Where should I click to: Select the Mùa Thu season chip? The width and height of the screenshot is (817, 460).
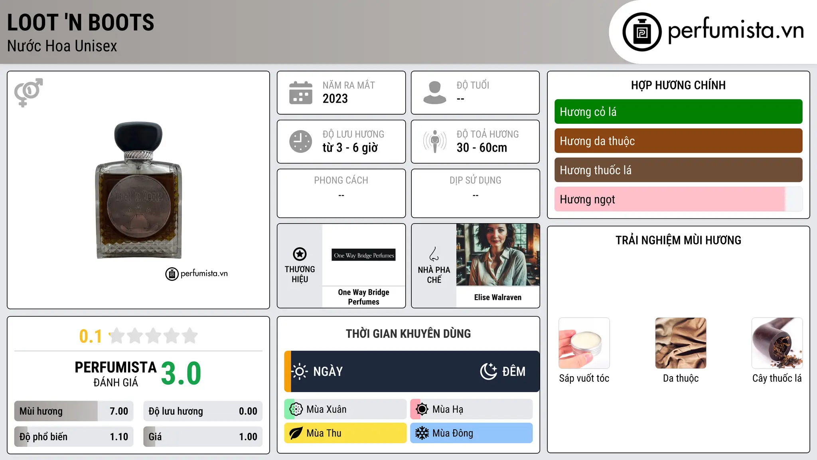pos(345,433)
